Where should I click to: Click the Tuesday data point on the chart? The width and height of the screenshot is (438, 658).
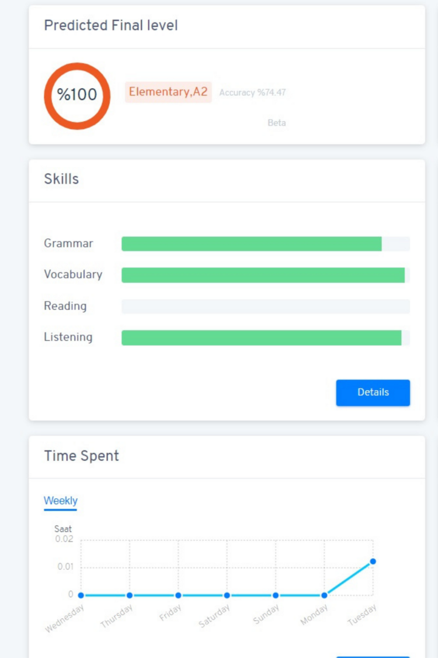pyautogui.click(x=374, y=561)
